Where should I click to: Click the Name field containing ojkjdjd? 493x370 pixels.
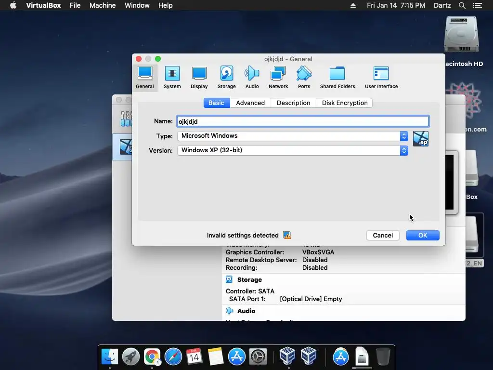tap(303, 121)
